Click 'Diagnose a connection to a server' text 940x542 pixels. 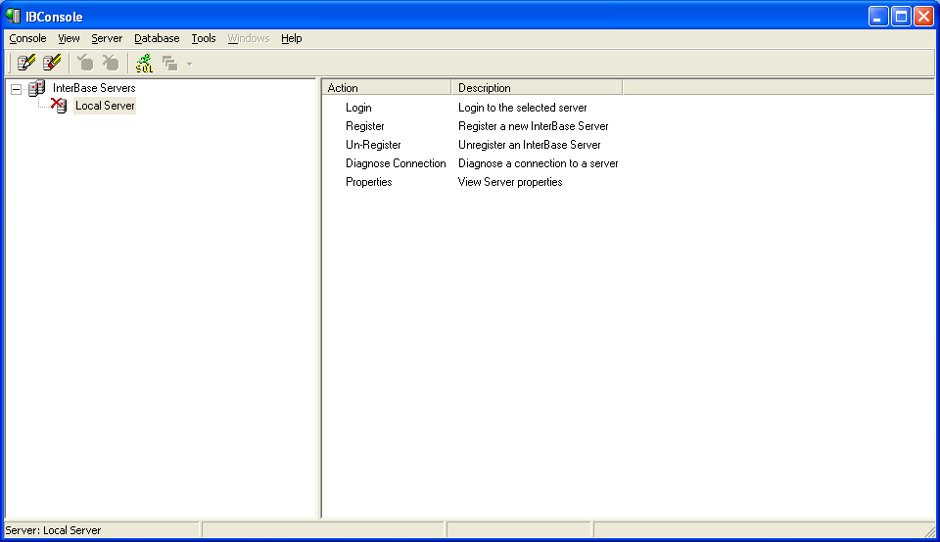(x=539, y=163)
